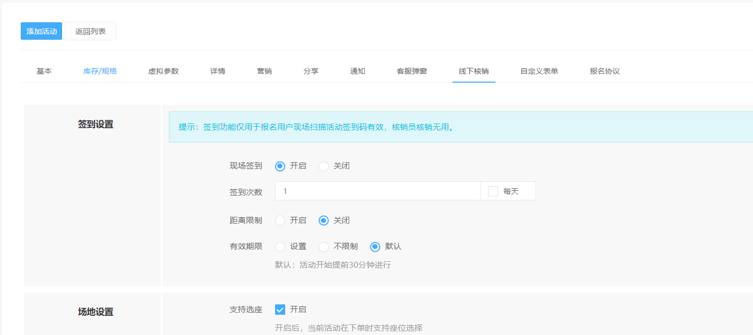
Task: Tick the 每天 checkbox
Action: 493,191
